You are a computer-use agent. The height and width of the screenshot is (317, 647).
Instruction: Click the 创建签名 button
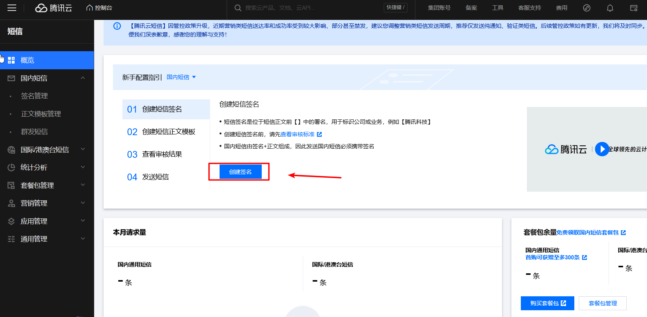click(x=241, y=172)
